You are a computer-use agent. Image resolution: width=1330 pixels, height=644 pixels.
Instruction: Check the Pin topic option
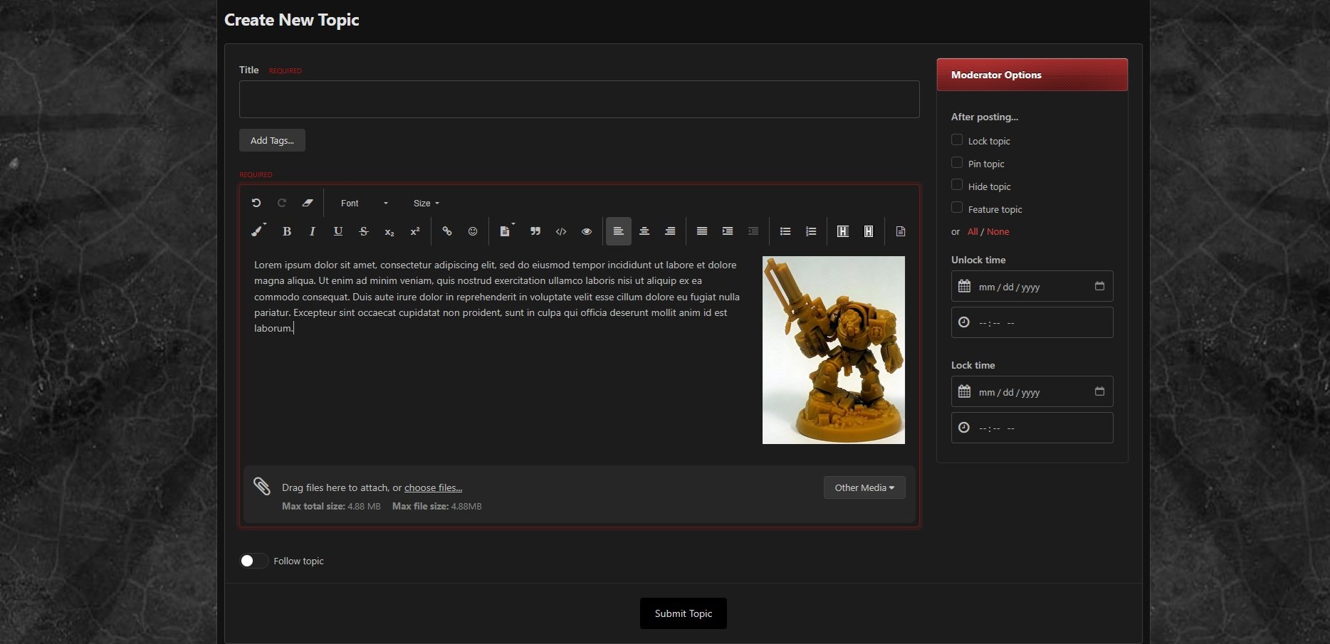[957, 163]
